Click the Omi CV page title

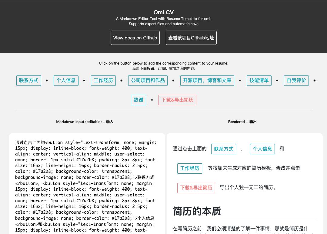164,12
